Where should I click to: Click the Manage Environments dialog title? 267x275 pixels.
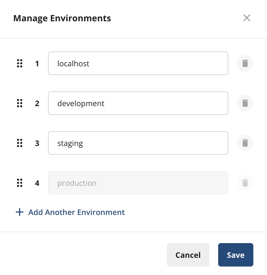(x=62, y=18)
